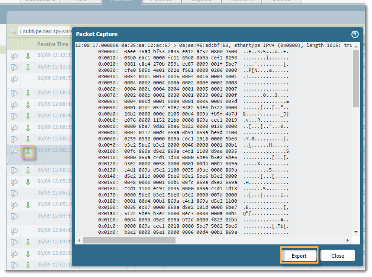Click hex offset 0x0000 line
The image size is (372, 277).
point(193,52)
